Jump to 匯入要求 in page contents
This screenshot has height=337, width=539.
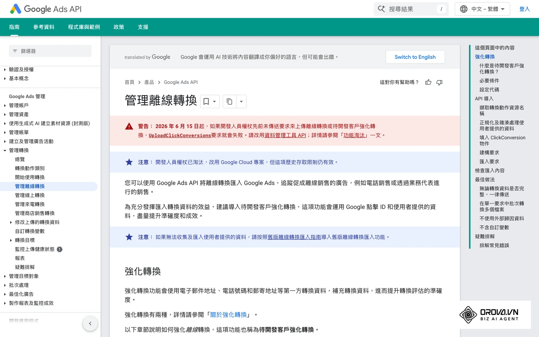[x=489, y=162]
